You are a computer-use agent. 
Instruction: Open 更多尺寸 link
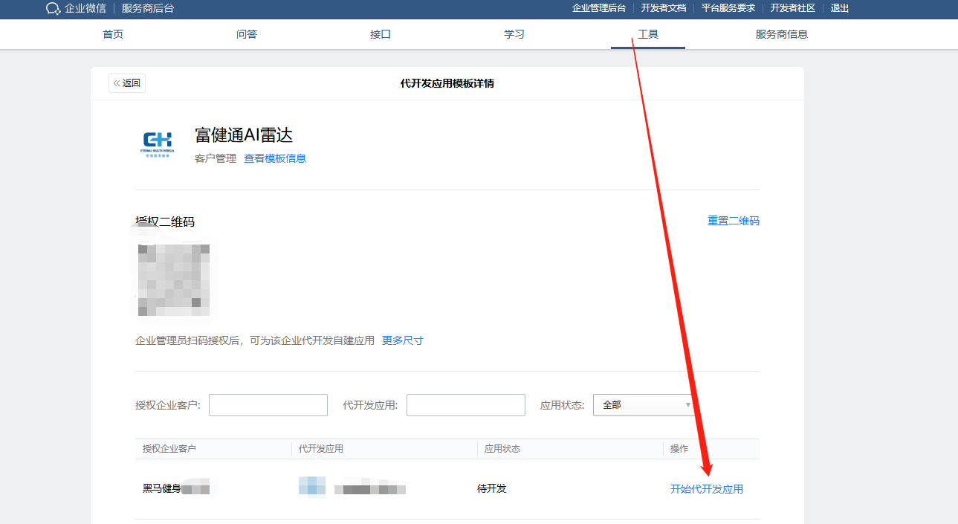coord(403,340)
